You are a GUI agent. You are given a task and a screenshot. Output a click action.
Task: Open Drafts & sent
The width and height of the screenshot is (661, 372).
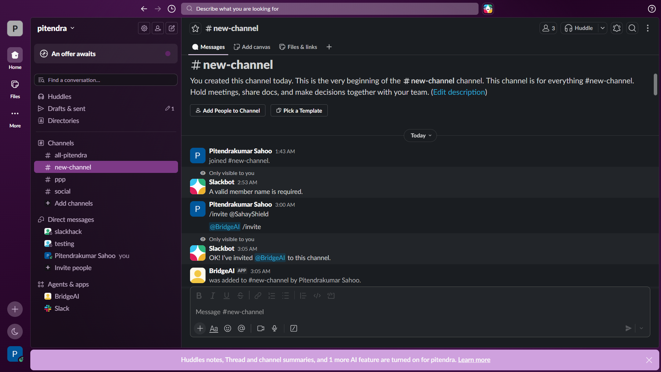[x=106, y=109]
